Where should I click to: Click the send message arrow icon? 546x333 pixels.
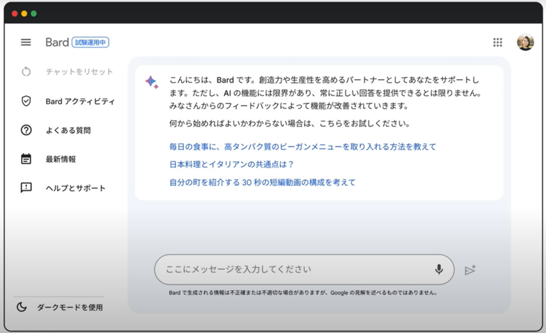point(470,270)
